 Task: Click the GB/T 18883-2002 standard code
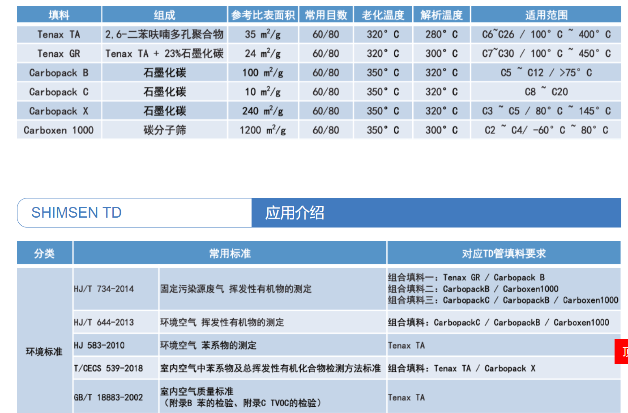coord(108,397)
